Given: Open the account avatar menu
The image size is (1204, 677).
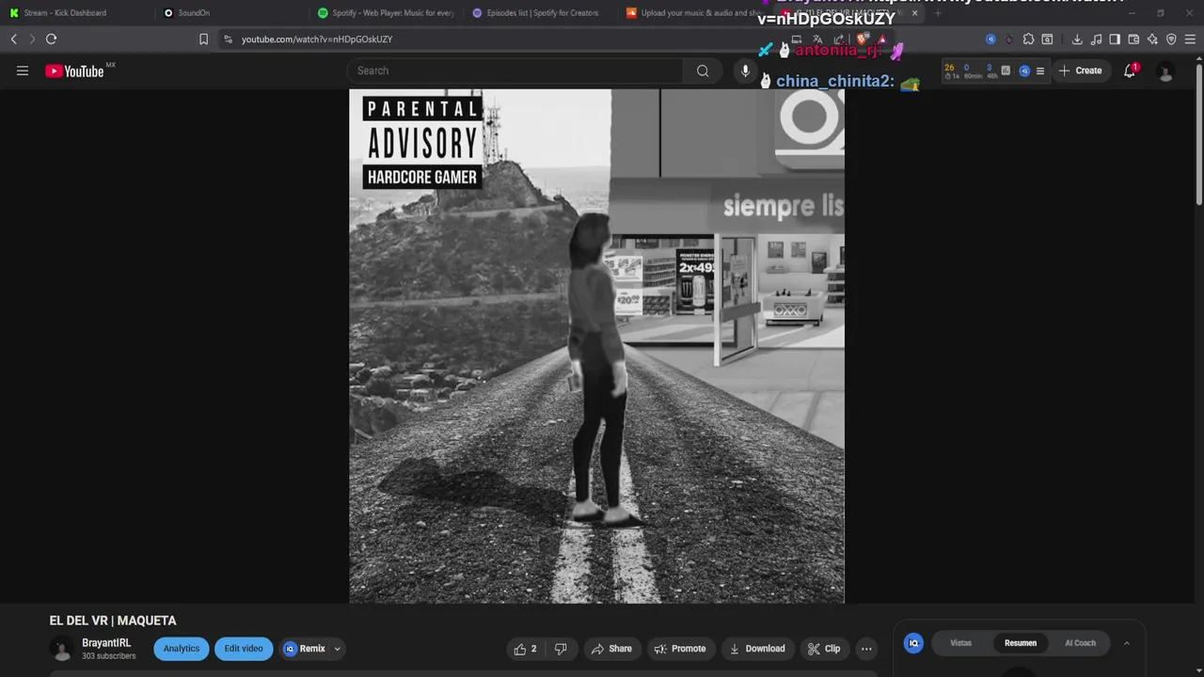Looking at the screenshot, I should click(1165, 71).
